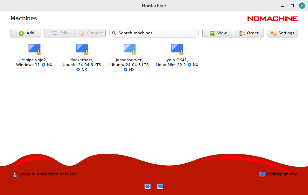Select the dockerhost computer icon
The height and width of the screenshot is (195, 308).
[82, 49]
